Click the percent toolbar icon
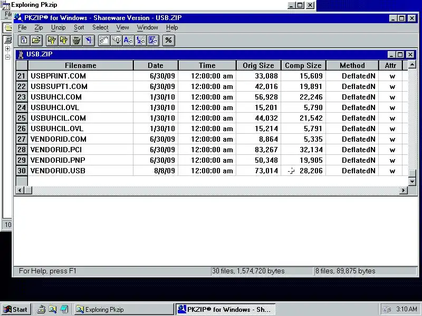Viewport: 422px width, 316px height. click(x=169, y=41)
